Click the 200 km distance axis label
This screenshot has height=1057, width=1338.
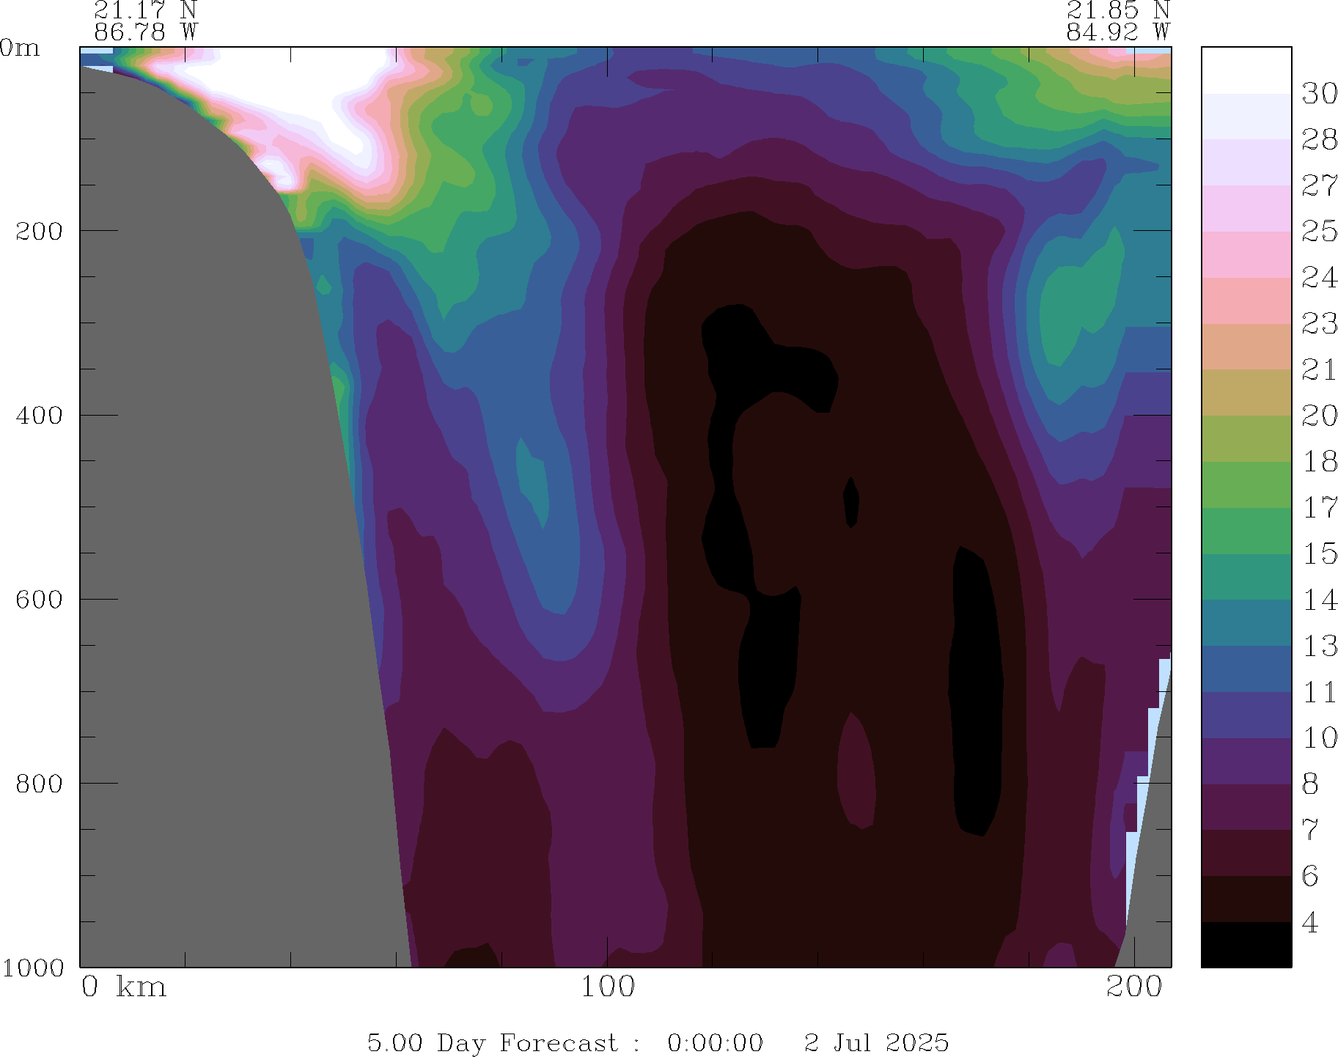[1134, 987]
